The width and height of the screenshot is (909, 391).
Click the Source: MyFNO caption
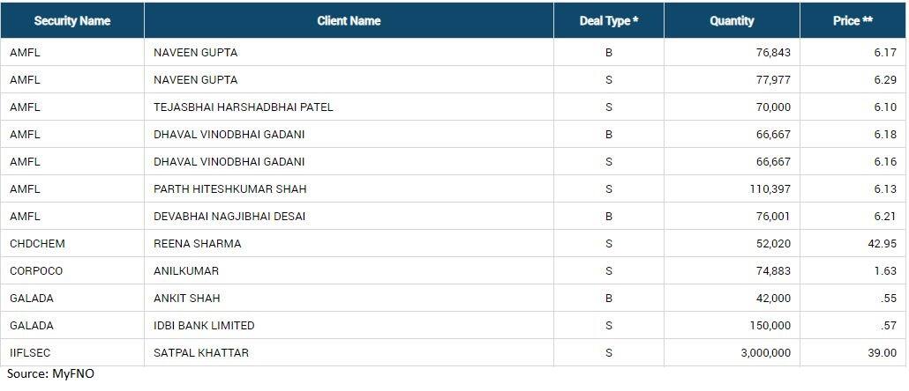(x=50, y=374)
